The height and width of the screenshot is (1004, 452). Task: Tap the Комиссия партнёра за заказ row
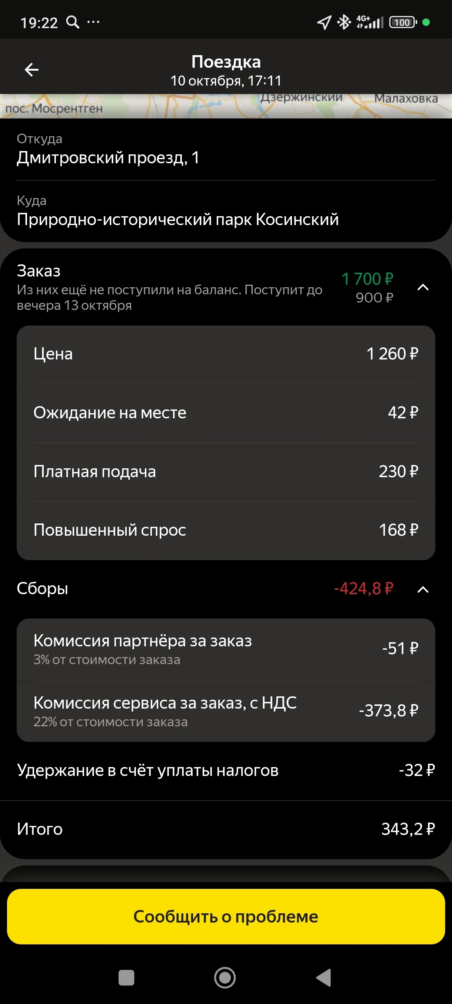coord(226,649)
